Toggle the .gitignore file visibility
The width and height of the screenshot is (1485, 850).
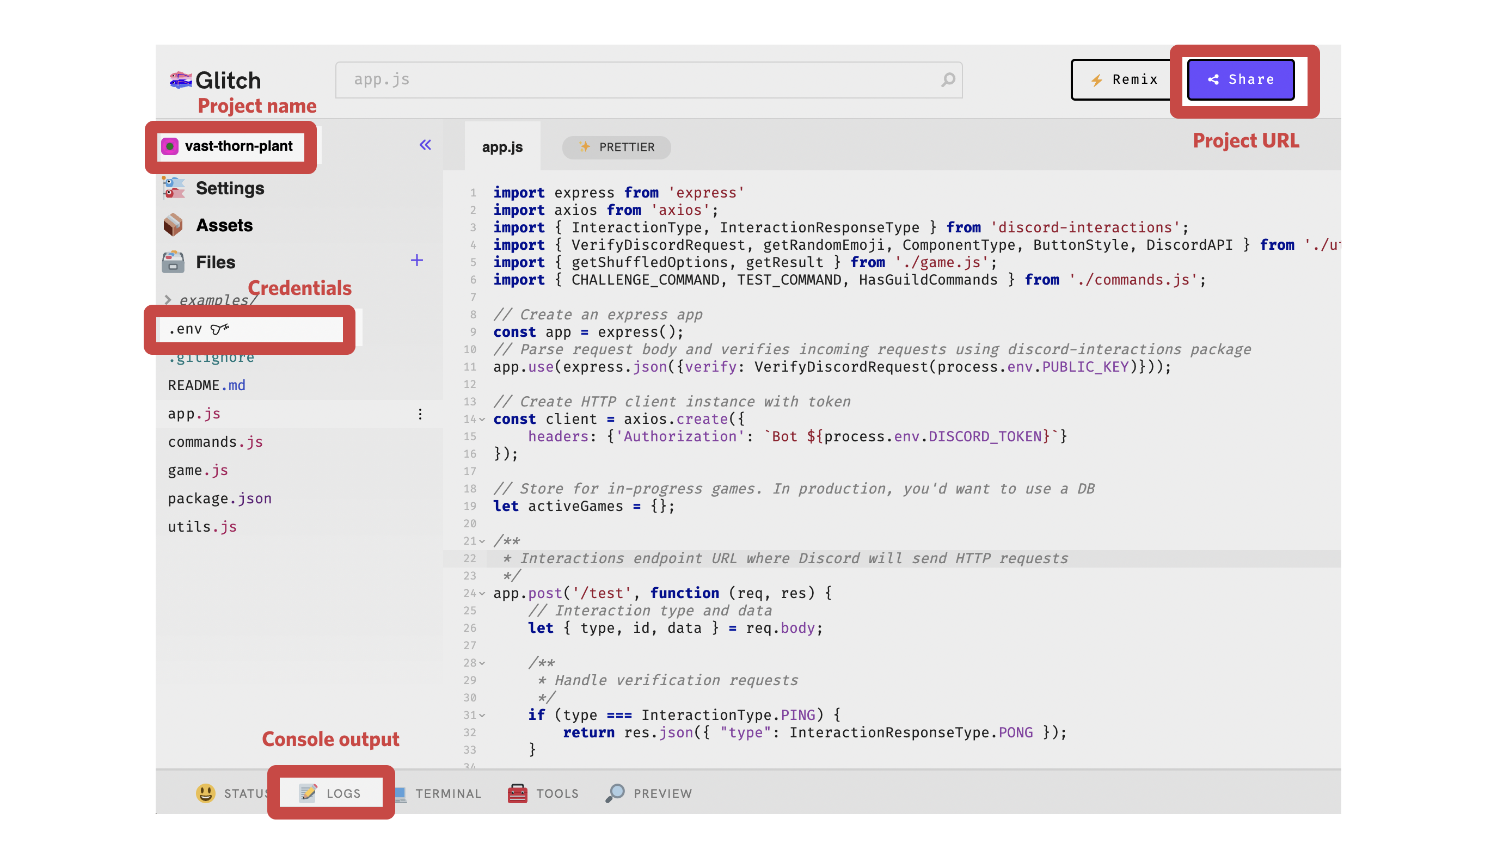pyautogui.click(x=211, y=356)
